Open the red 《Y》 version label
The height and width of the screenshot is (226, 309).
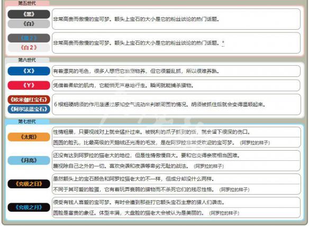29,85
